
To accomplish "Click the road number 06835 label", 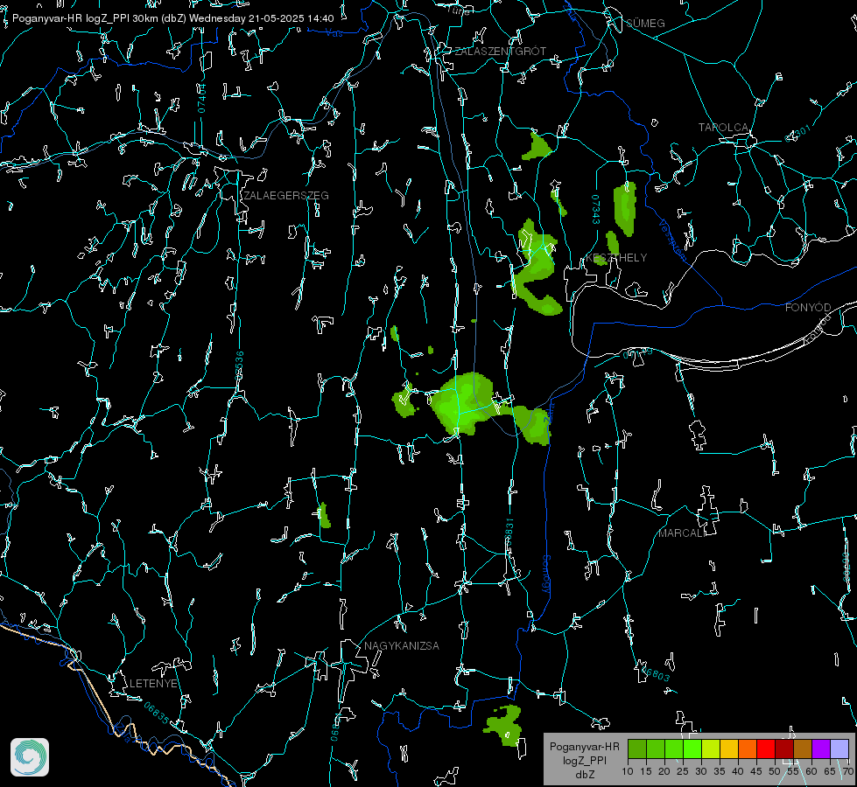I will tap(157, 714).
